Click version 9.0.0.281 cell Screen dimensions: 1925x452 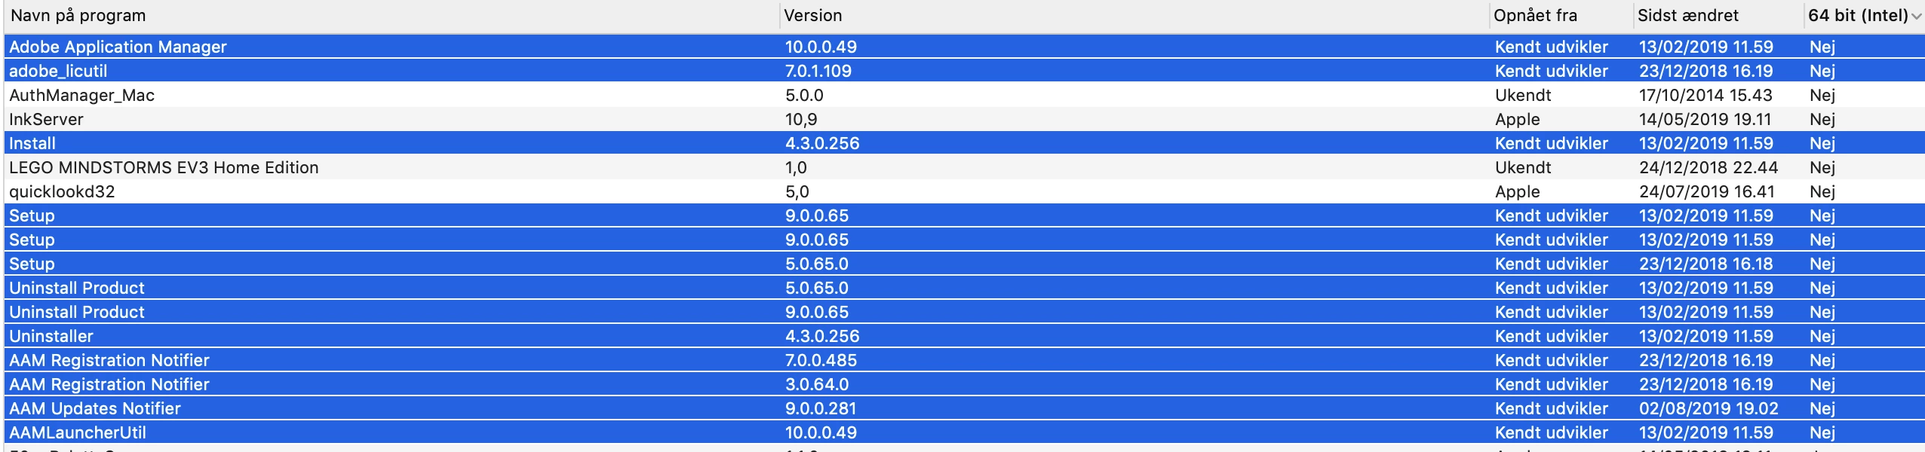[x=821, y=408]
